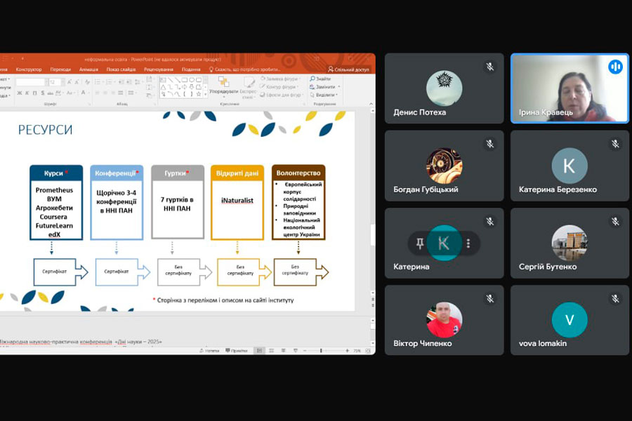Screen dimensions: 632x421
Task: Click the zoom out minus button
Action: click(305, 351)
